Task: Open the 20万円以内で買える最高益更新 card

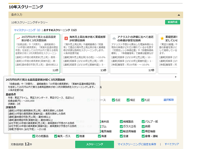Action: [37, 53]
